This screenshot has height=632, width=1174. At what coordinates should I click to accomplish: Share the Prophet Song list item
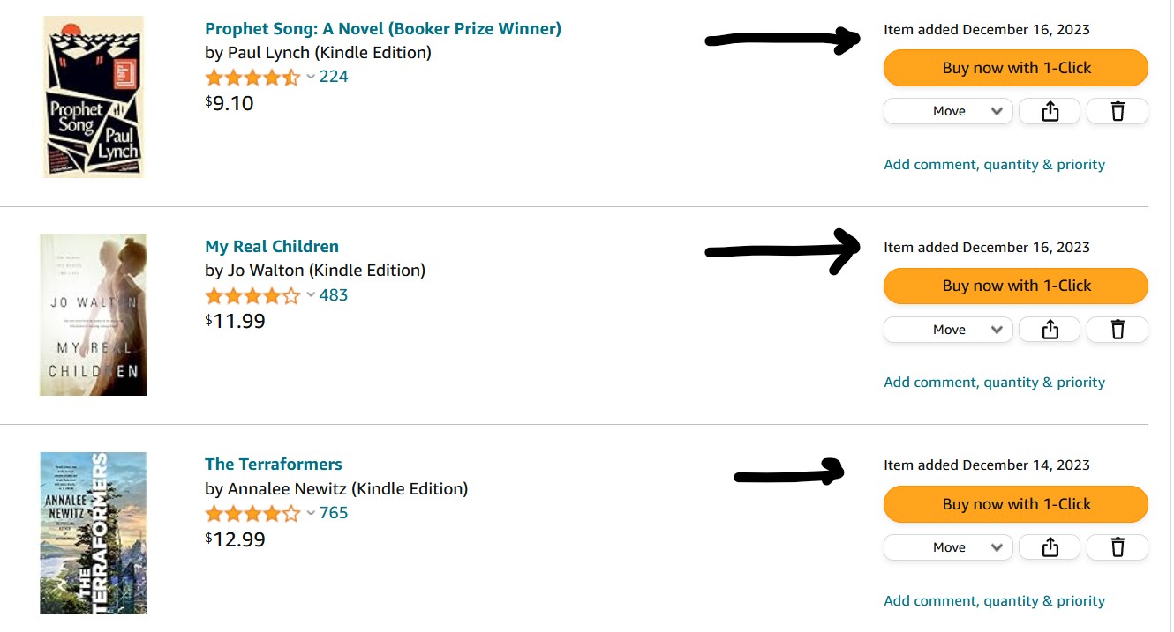click(1050, 110)
